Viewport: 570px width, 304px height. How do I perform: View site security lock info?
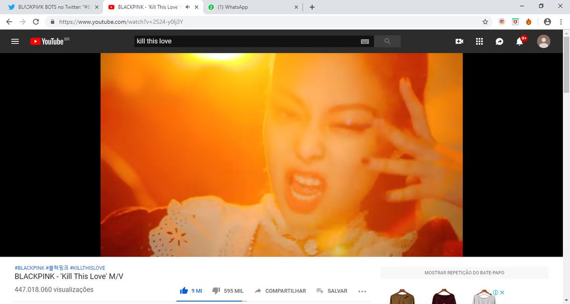coord(52,21)
